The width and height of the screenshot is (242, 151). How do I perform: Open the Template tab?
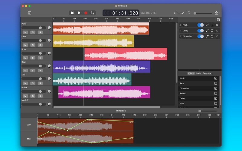coord(207,73)
